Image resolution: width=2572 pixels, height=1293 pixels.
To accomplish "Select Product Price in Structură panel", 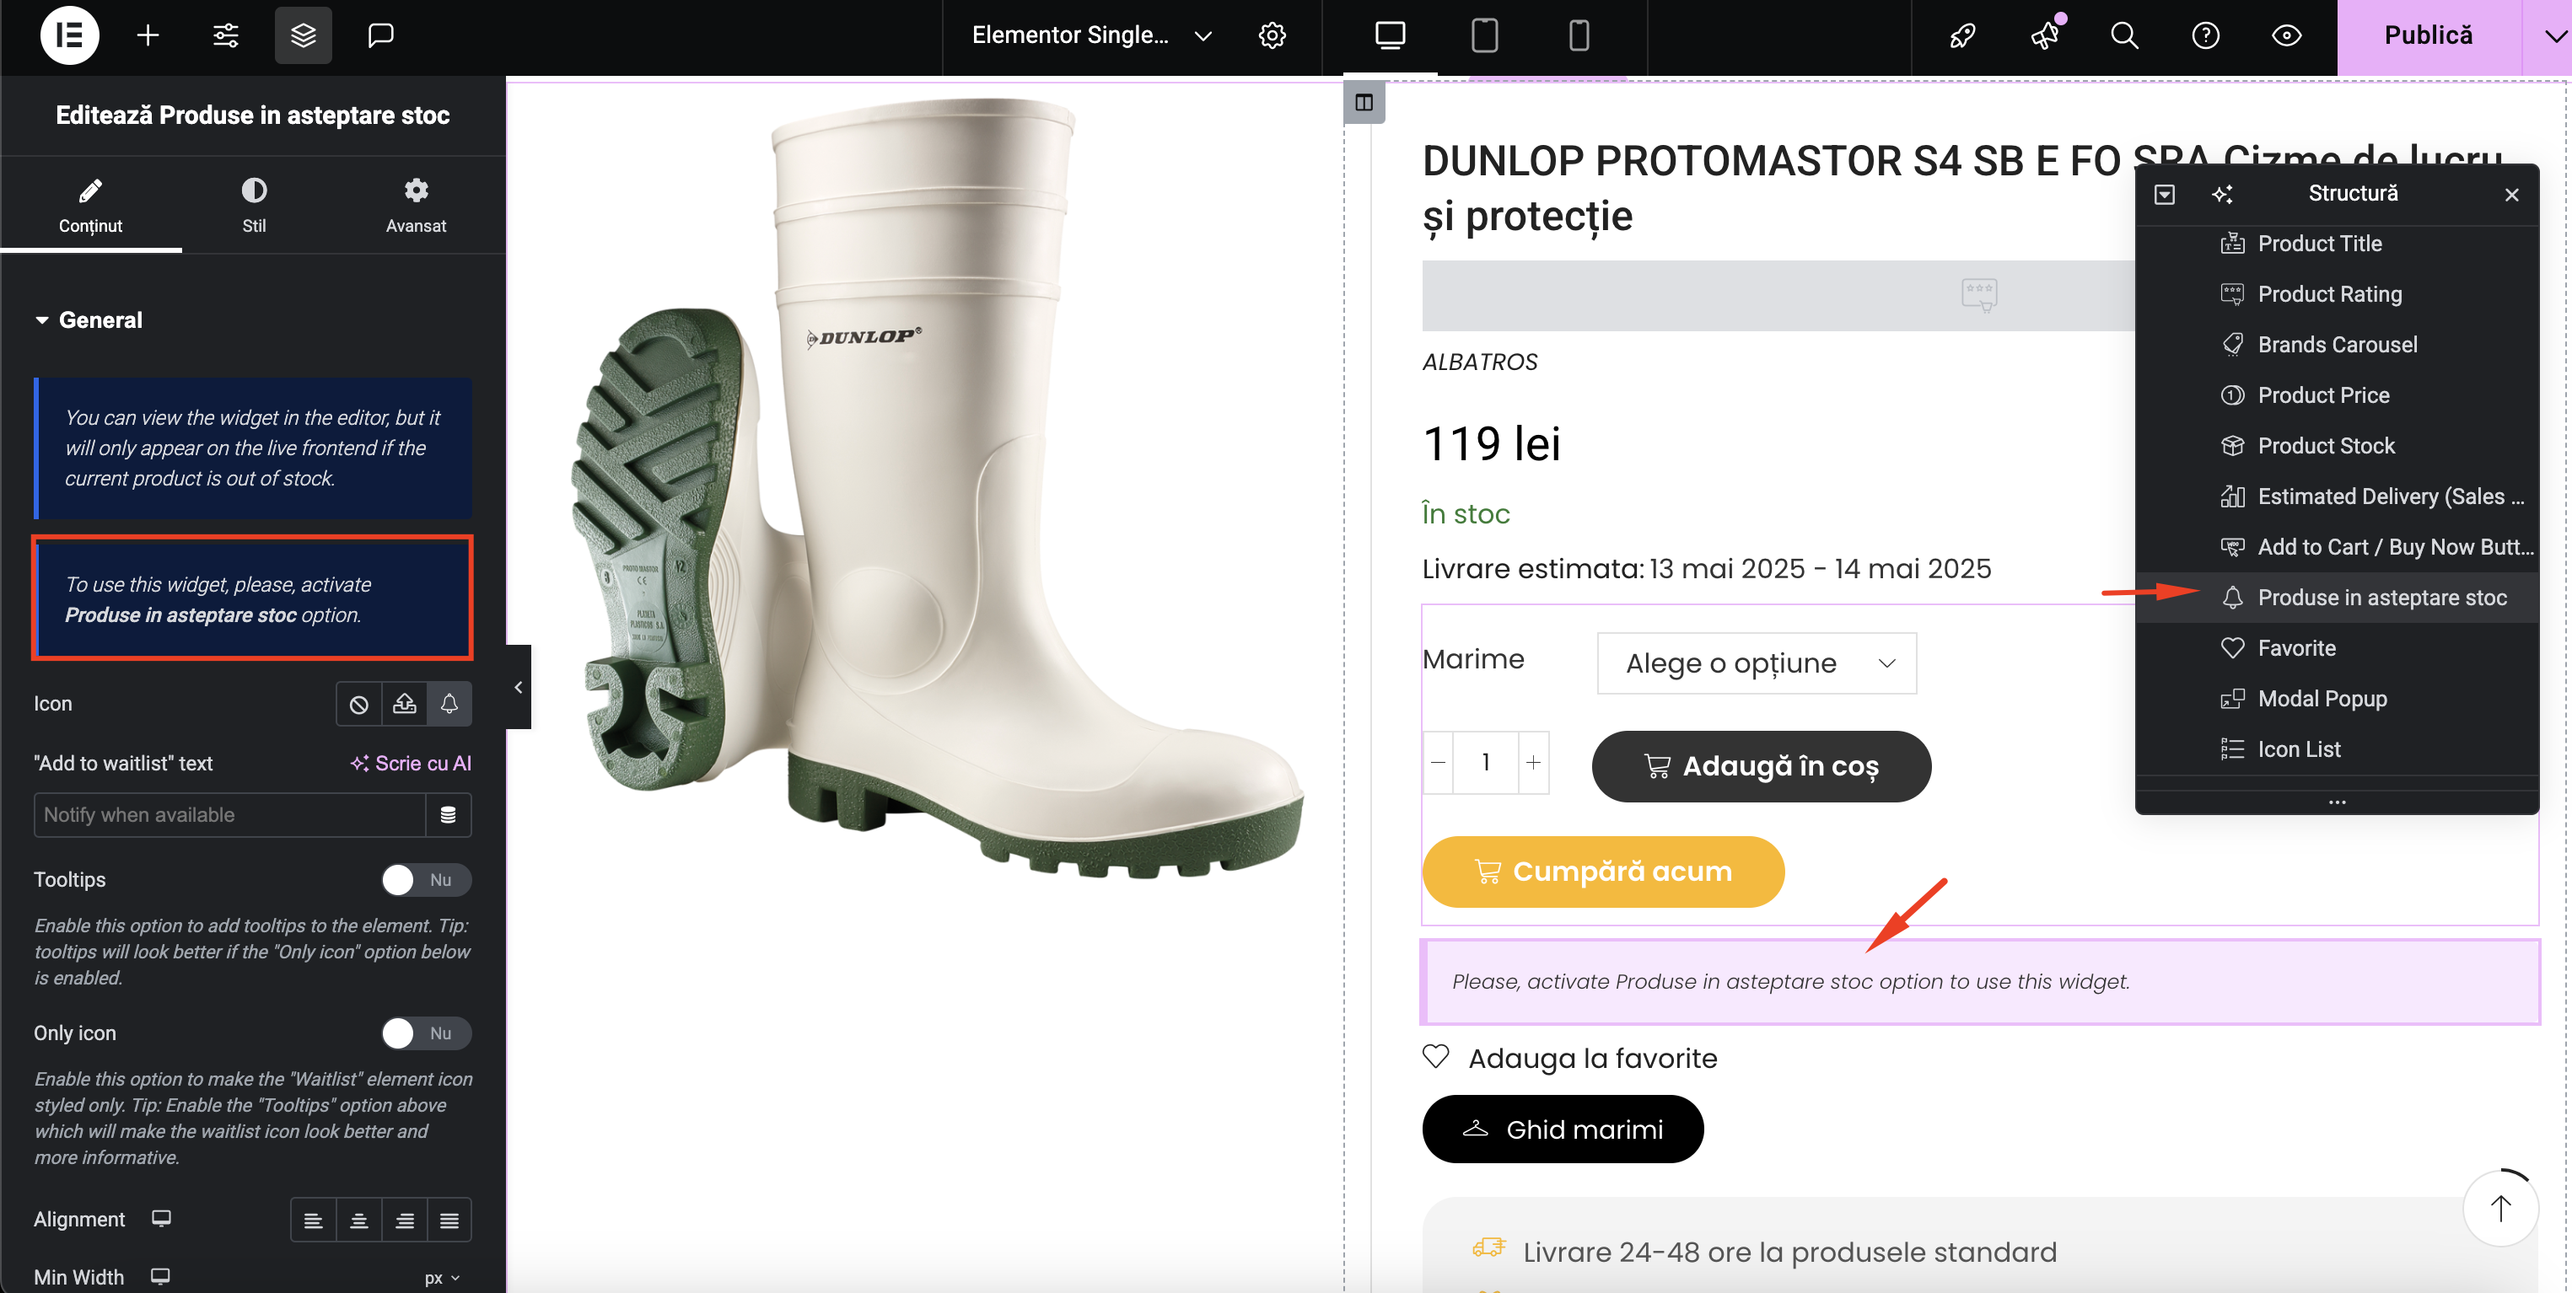I will 2323,395.
